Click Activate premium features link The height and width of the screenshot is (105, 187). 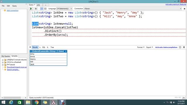click(176, 4)
